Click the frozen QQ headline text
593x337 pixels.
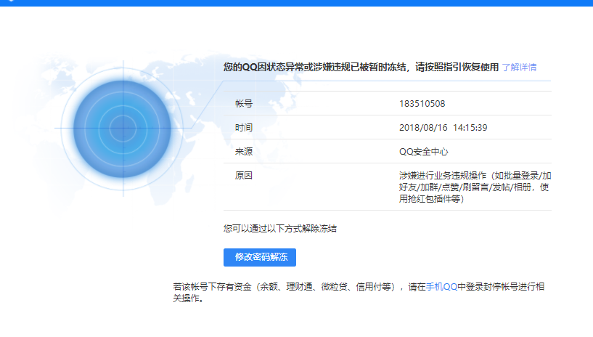tap(361, 68)
